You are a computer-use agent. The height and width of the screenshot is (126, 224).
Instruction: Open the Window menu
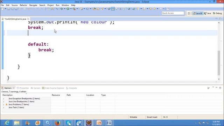pos(65,5)
